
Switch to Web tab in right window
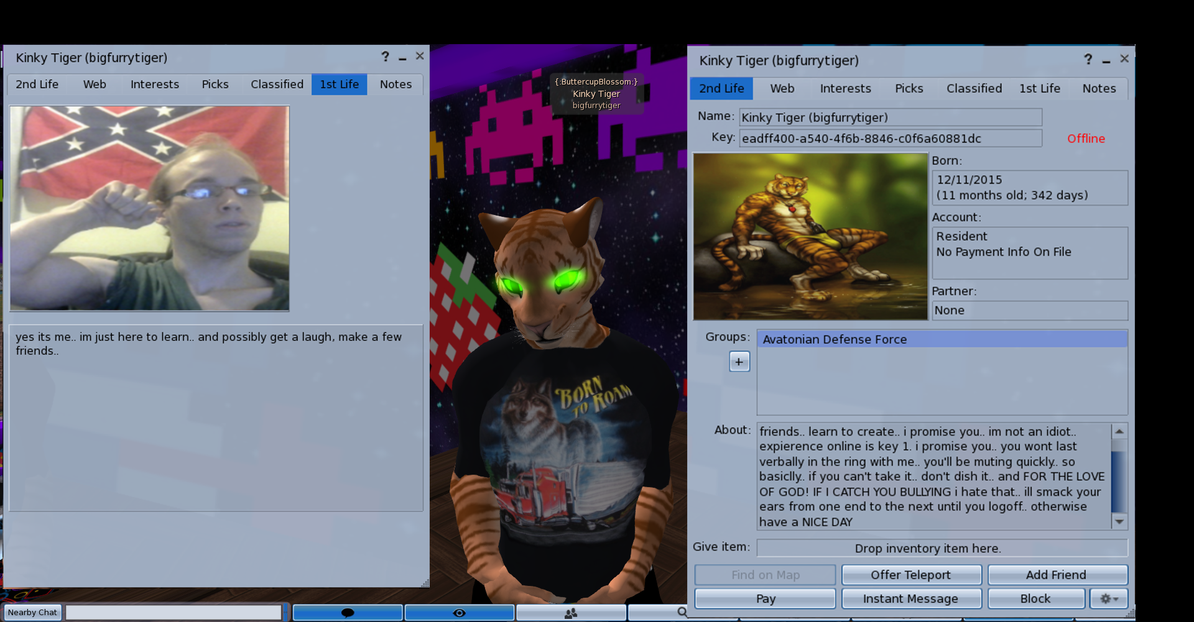point(782,88)
